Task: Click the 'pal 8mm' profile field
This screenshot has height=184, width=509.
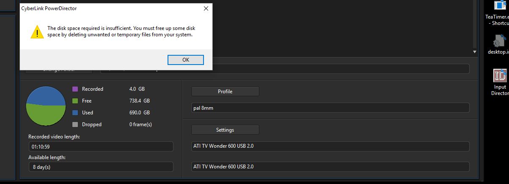Action: [x=330, y=108]
